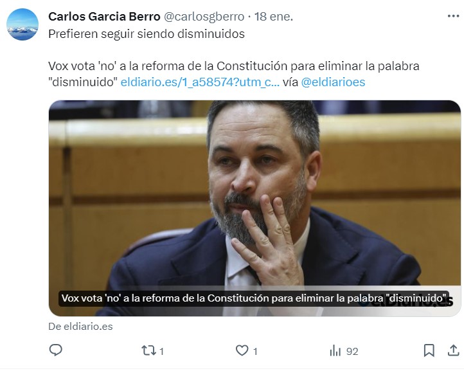Click the tweet text 'Prefieren seguir siendo disminuidos'
This screenshot has height=371, width=464.
[x=147, y=33]
